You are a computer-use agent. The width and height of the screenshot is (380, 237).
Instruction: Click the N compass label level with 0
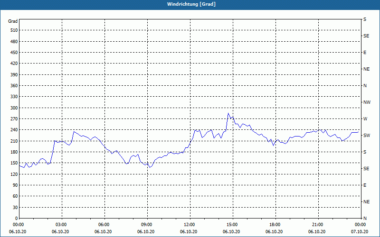(x=365, y=219)
